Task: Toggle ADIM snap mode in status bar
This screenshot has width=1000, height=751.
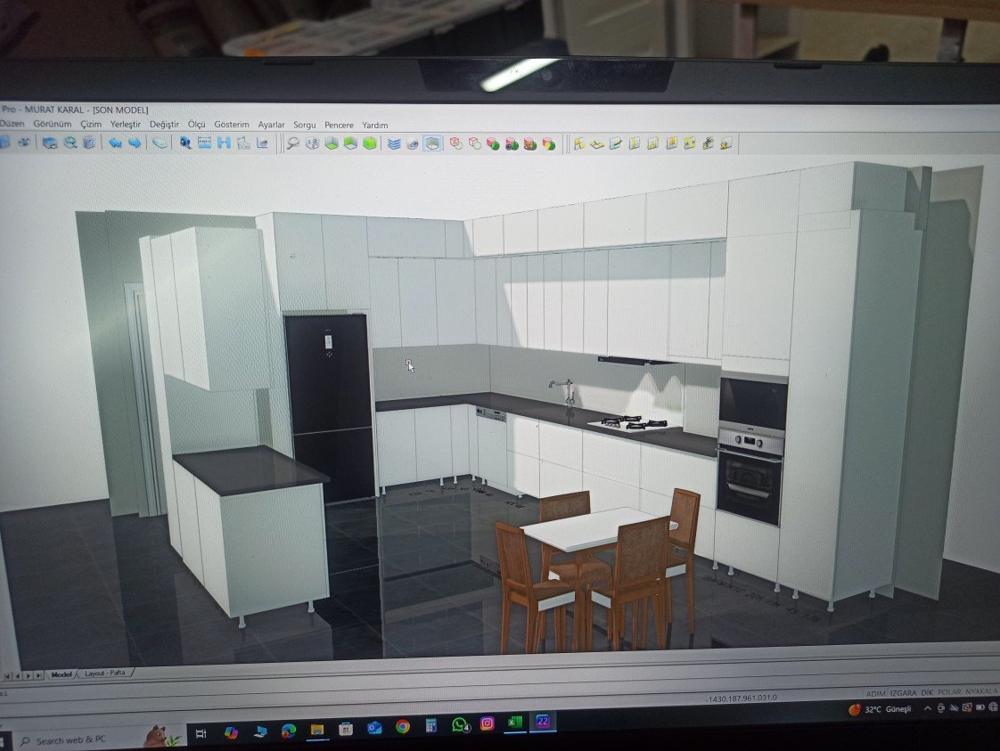Action: click(x=879, y=692)
